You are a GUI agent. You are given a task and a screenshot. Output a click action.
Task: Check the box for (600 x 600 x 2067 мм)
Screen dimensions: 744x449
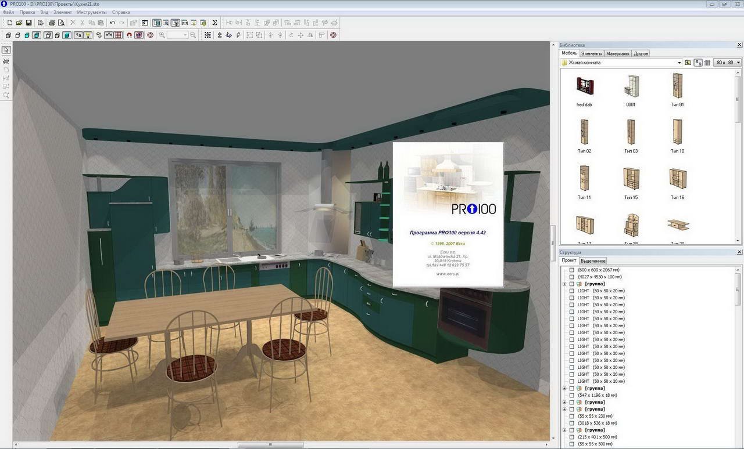pos(571,270)
